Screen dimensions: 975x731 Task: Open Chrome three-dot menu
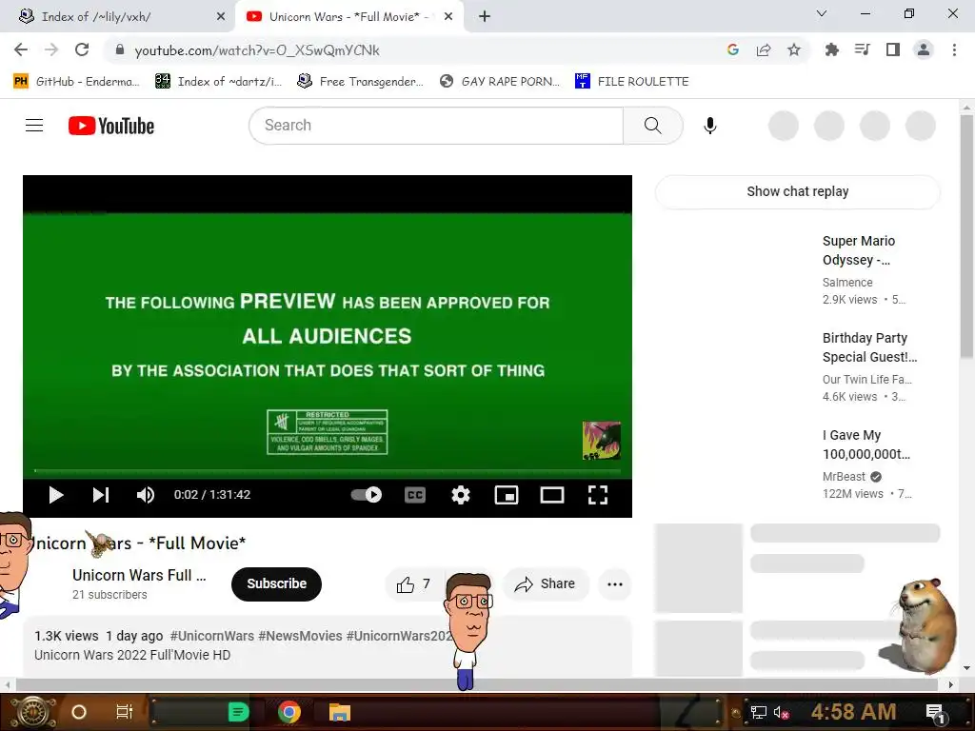(x=954, y=49)
